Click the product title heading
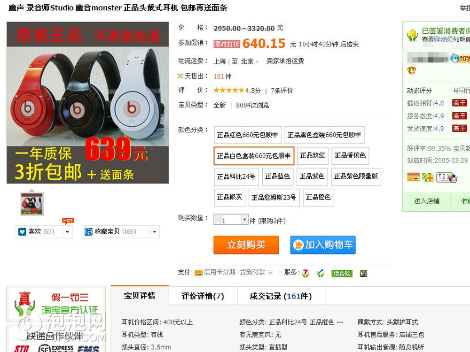Screen dimensions: 470x352 click(x=118, y=8)
